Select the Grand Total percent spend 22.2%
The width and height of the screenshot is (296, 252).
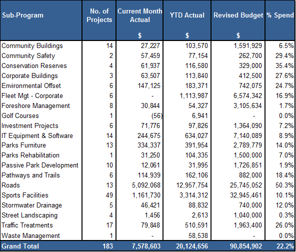click(285, 246)
